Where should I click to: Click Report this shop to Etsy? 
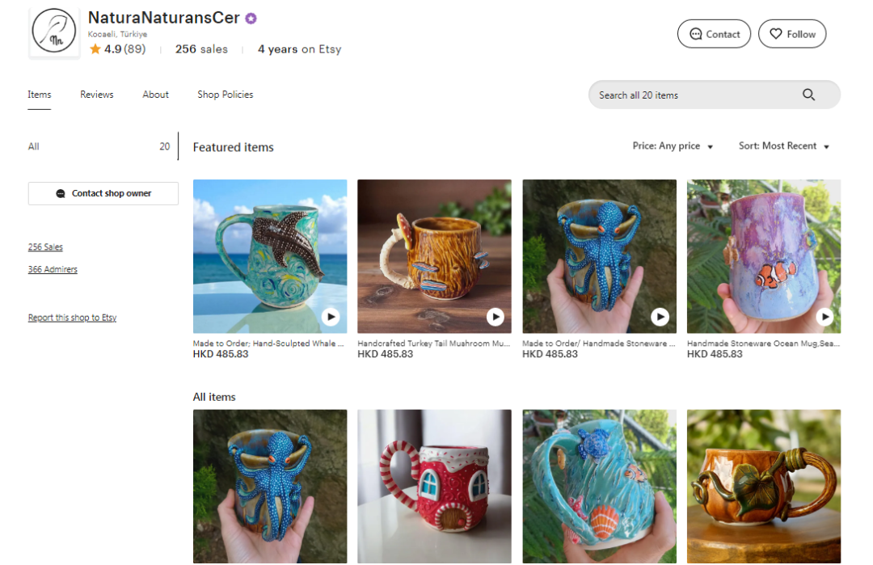[x=72, y=318]
